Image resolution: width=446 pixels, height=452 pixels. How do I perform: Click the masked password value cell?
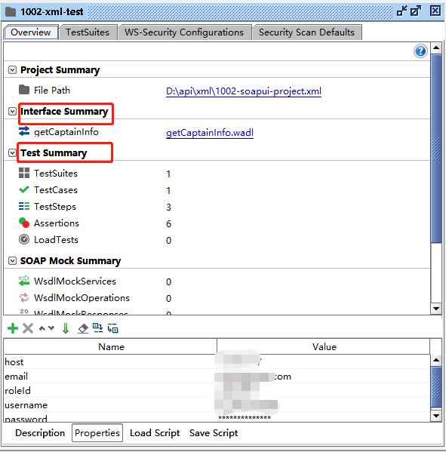pos(324,417)
